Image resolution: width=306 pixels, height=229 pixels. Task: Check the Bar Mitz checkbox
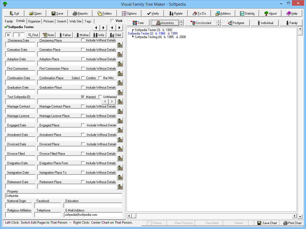click(x=100, y=78)
